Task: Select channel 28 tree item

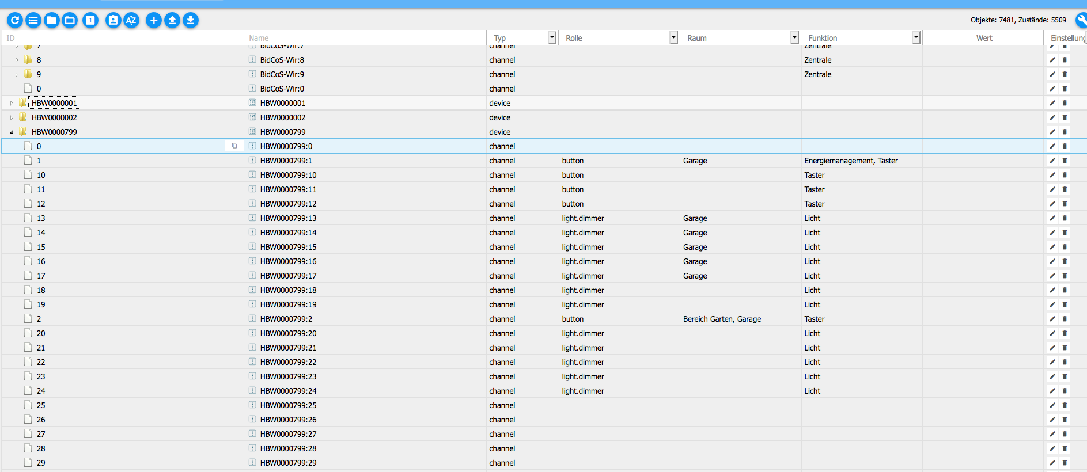Action: (x=41, y=448)
